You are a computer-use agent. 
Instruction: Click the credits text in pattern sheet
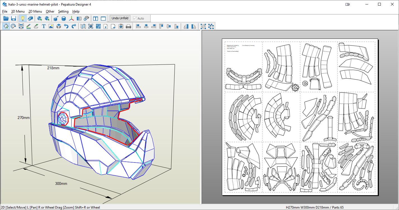pyautogui.click(x=241, y=48)
